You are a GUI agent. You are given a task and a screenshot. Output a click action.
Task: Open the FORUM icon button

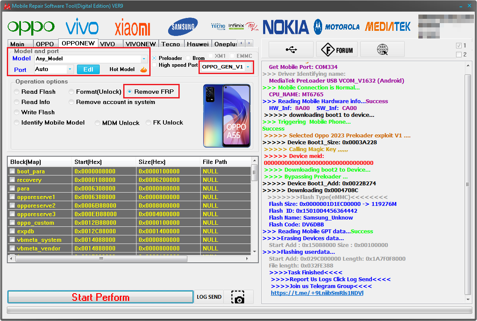(x=337, y=49)
